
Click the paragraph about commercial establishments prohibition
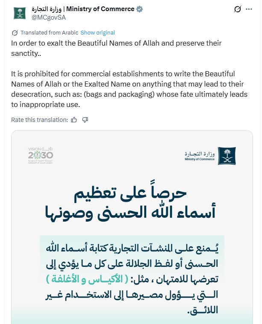(x=129, y=90)
